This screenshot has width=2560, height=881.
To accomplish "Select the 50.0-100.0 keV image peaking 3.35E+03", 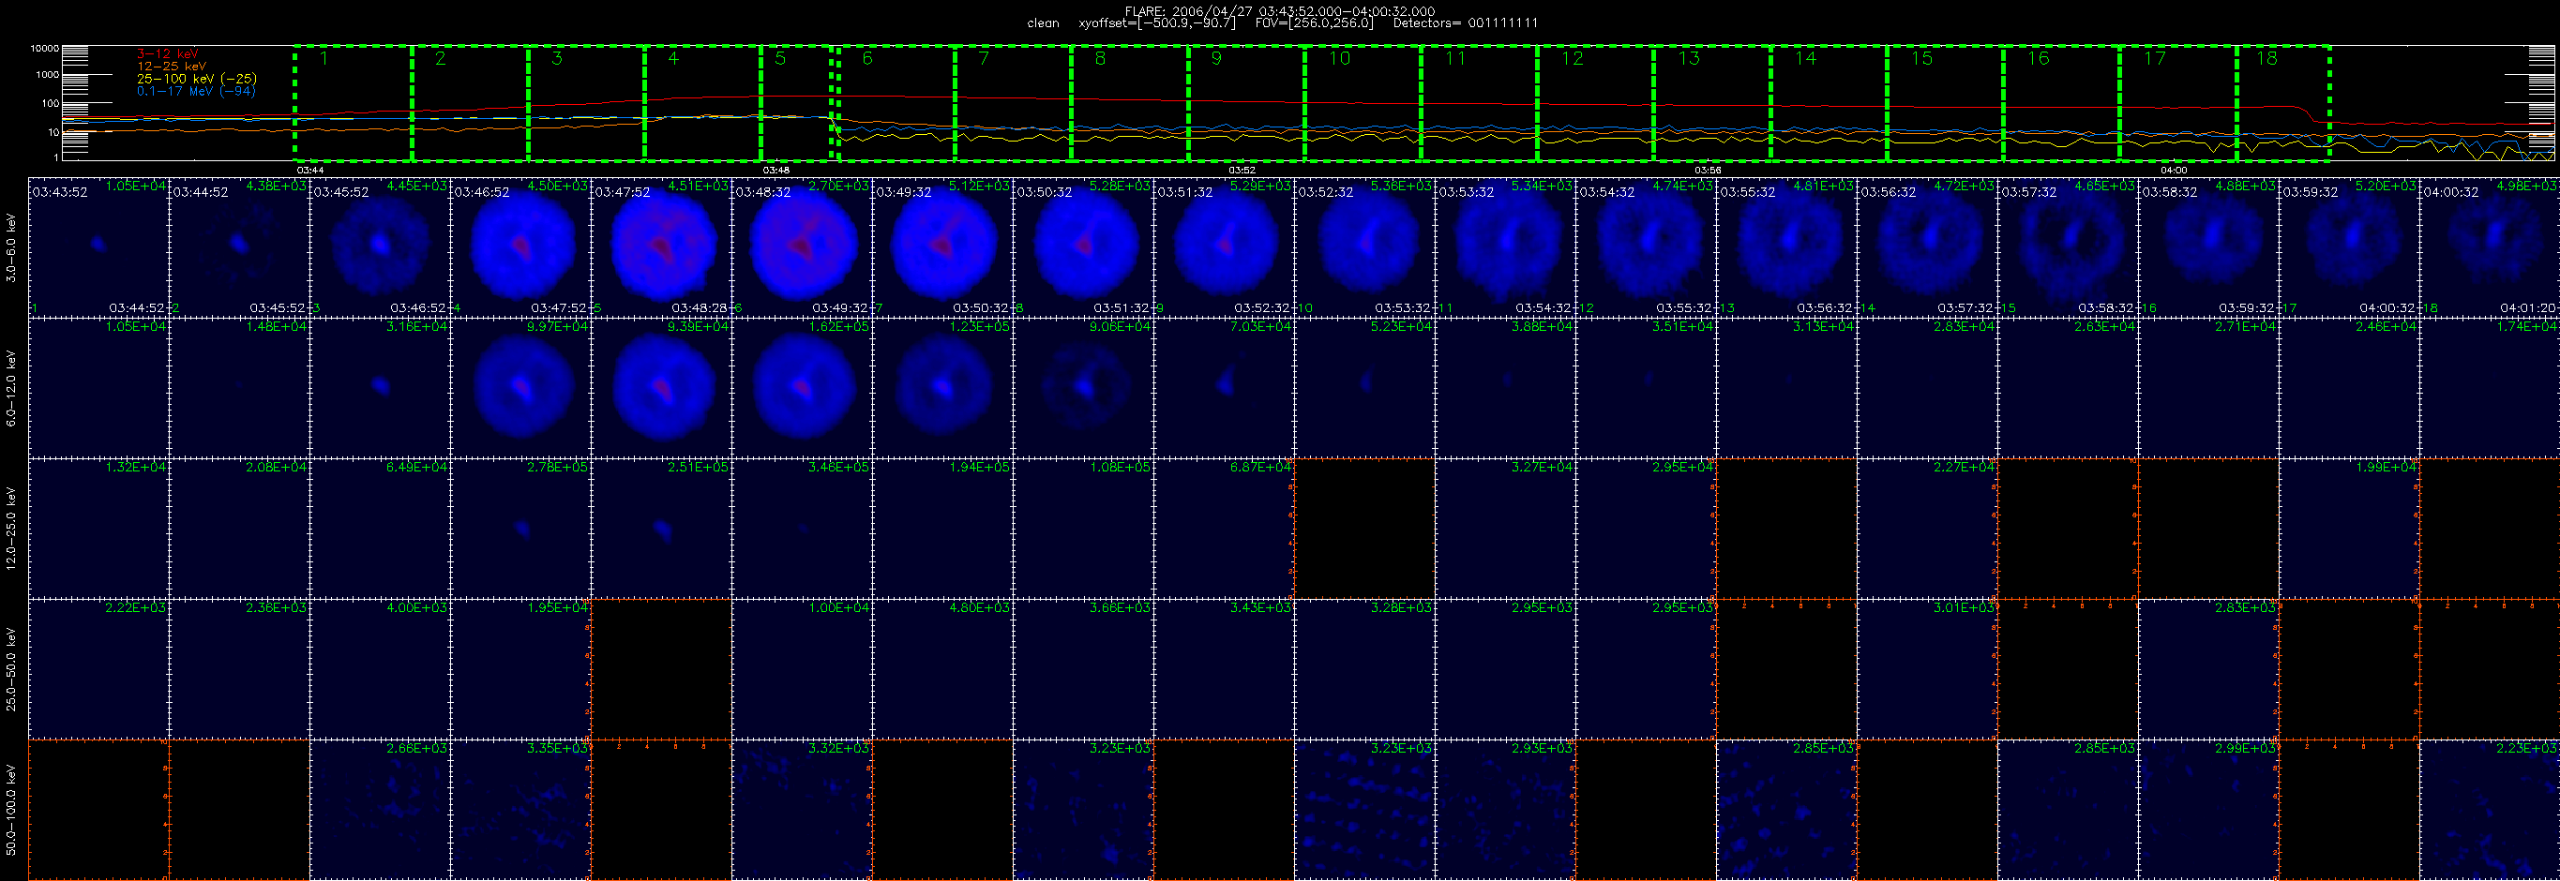I will tap(520, 810).
